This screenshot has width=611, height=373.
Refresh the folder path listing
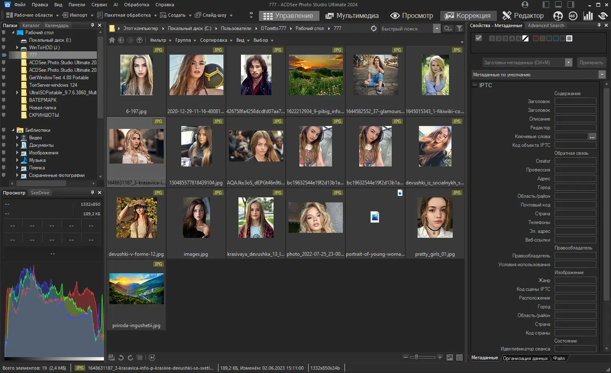373,28
